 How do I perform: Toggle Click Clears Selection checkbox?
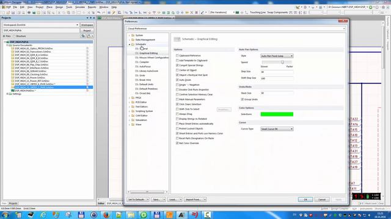tap(177, 104)
